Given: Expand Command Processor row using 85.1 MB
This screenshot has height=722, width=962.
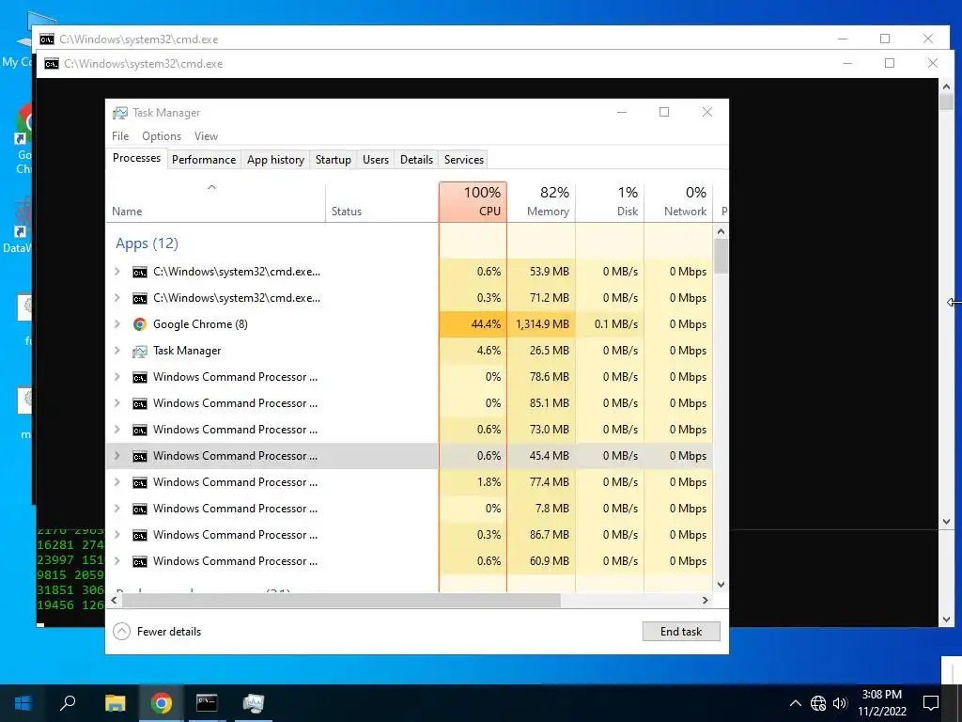Looking at the screenshot, I should pos(117,403).
